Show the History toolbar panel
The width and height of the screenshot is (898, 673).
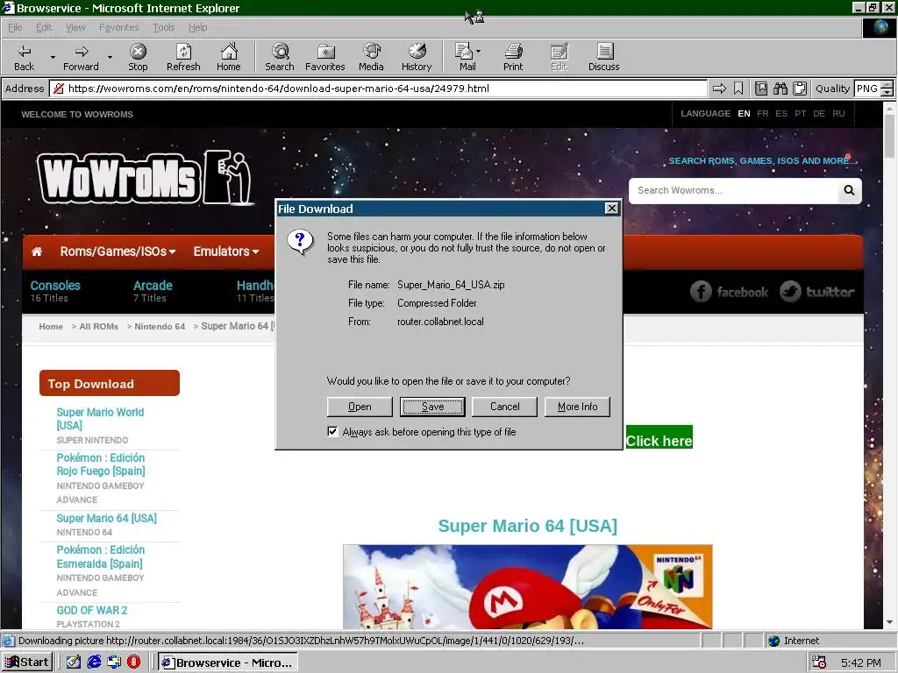click(417, 57)
